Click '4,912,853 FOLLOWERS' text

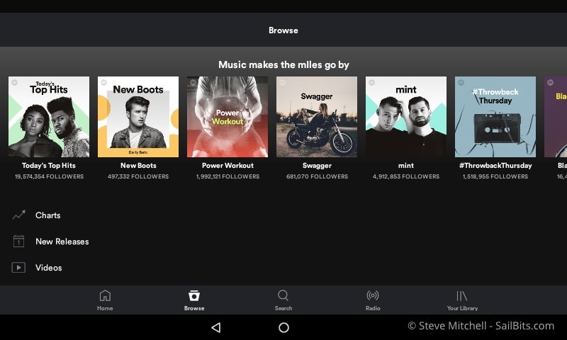coord(406,176)
